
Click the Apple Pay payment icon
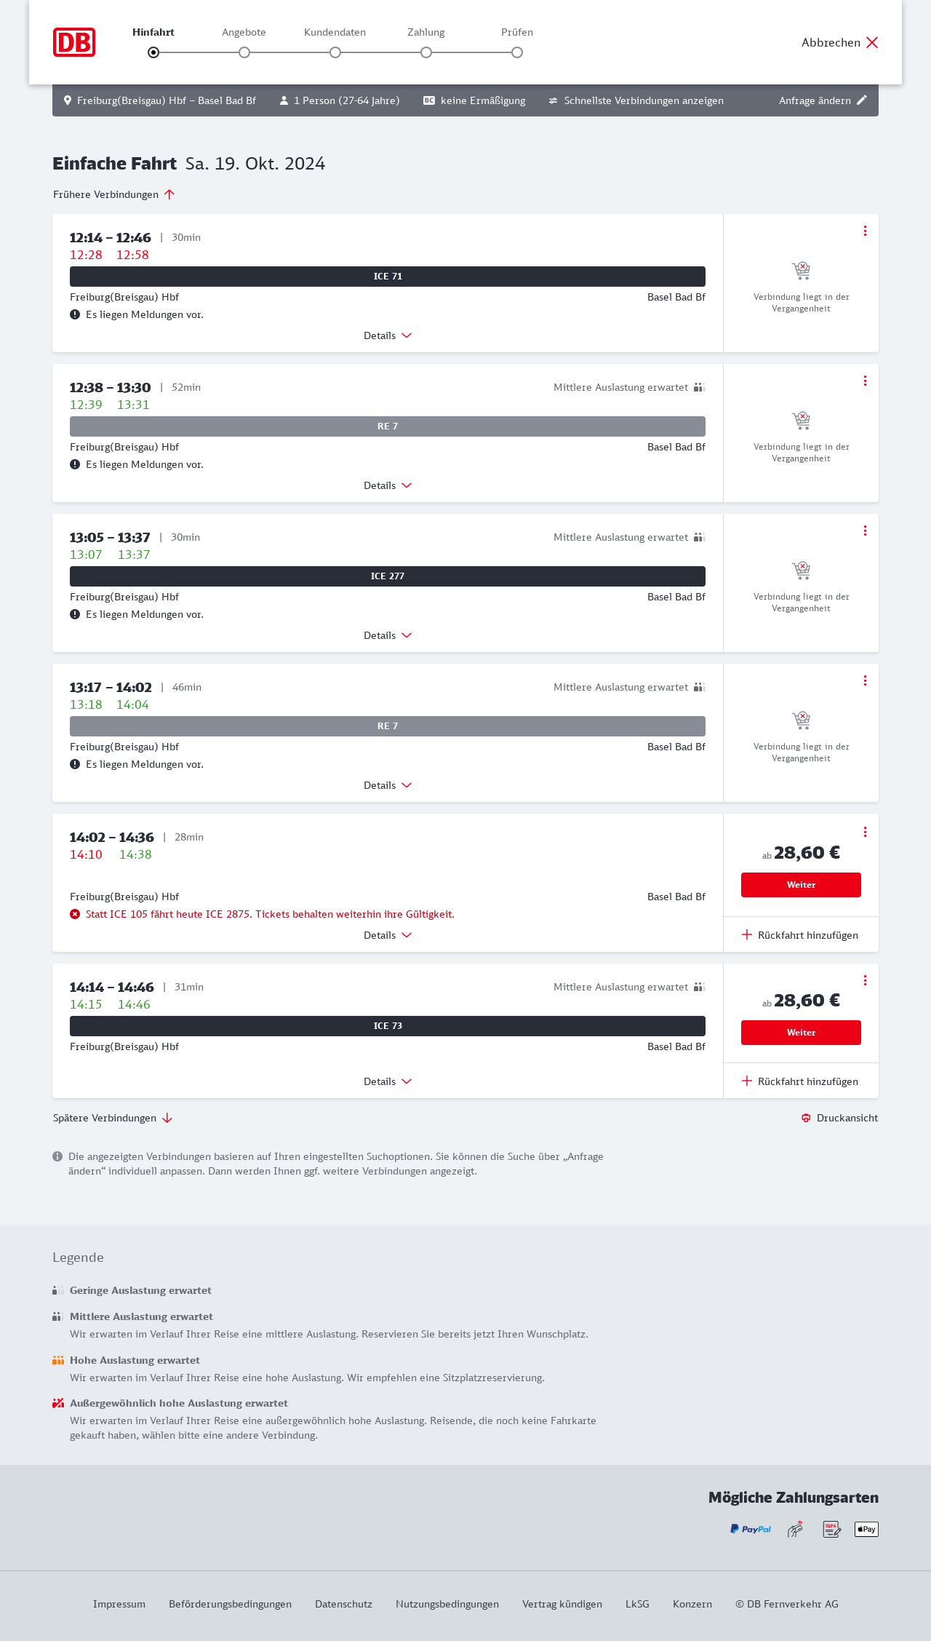click(x=866, y=1529)
